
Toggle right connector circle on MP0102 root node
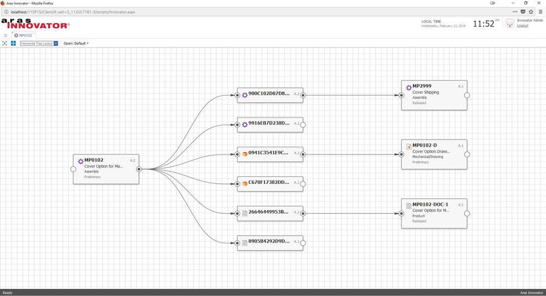click(139, 169)
